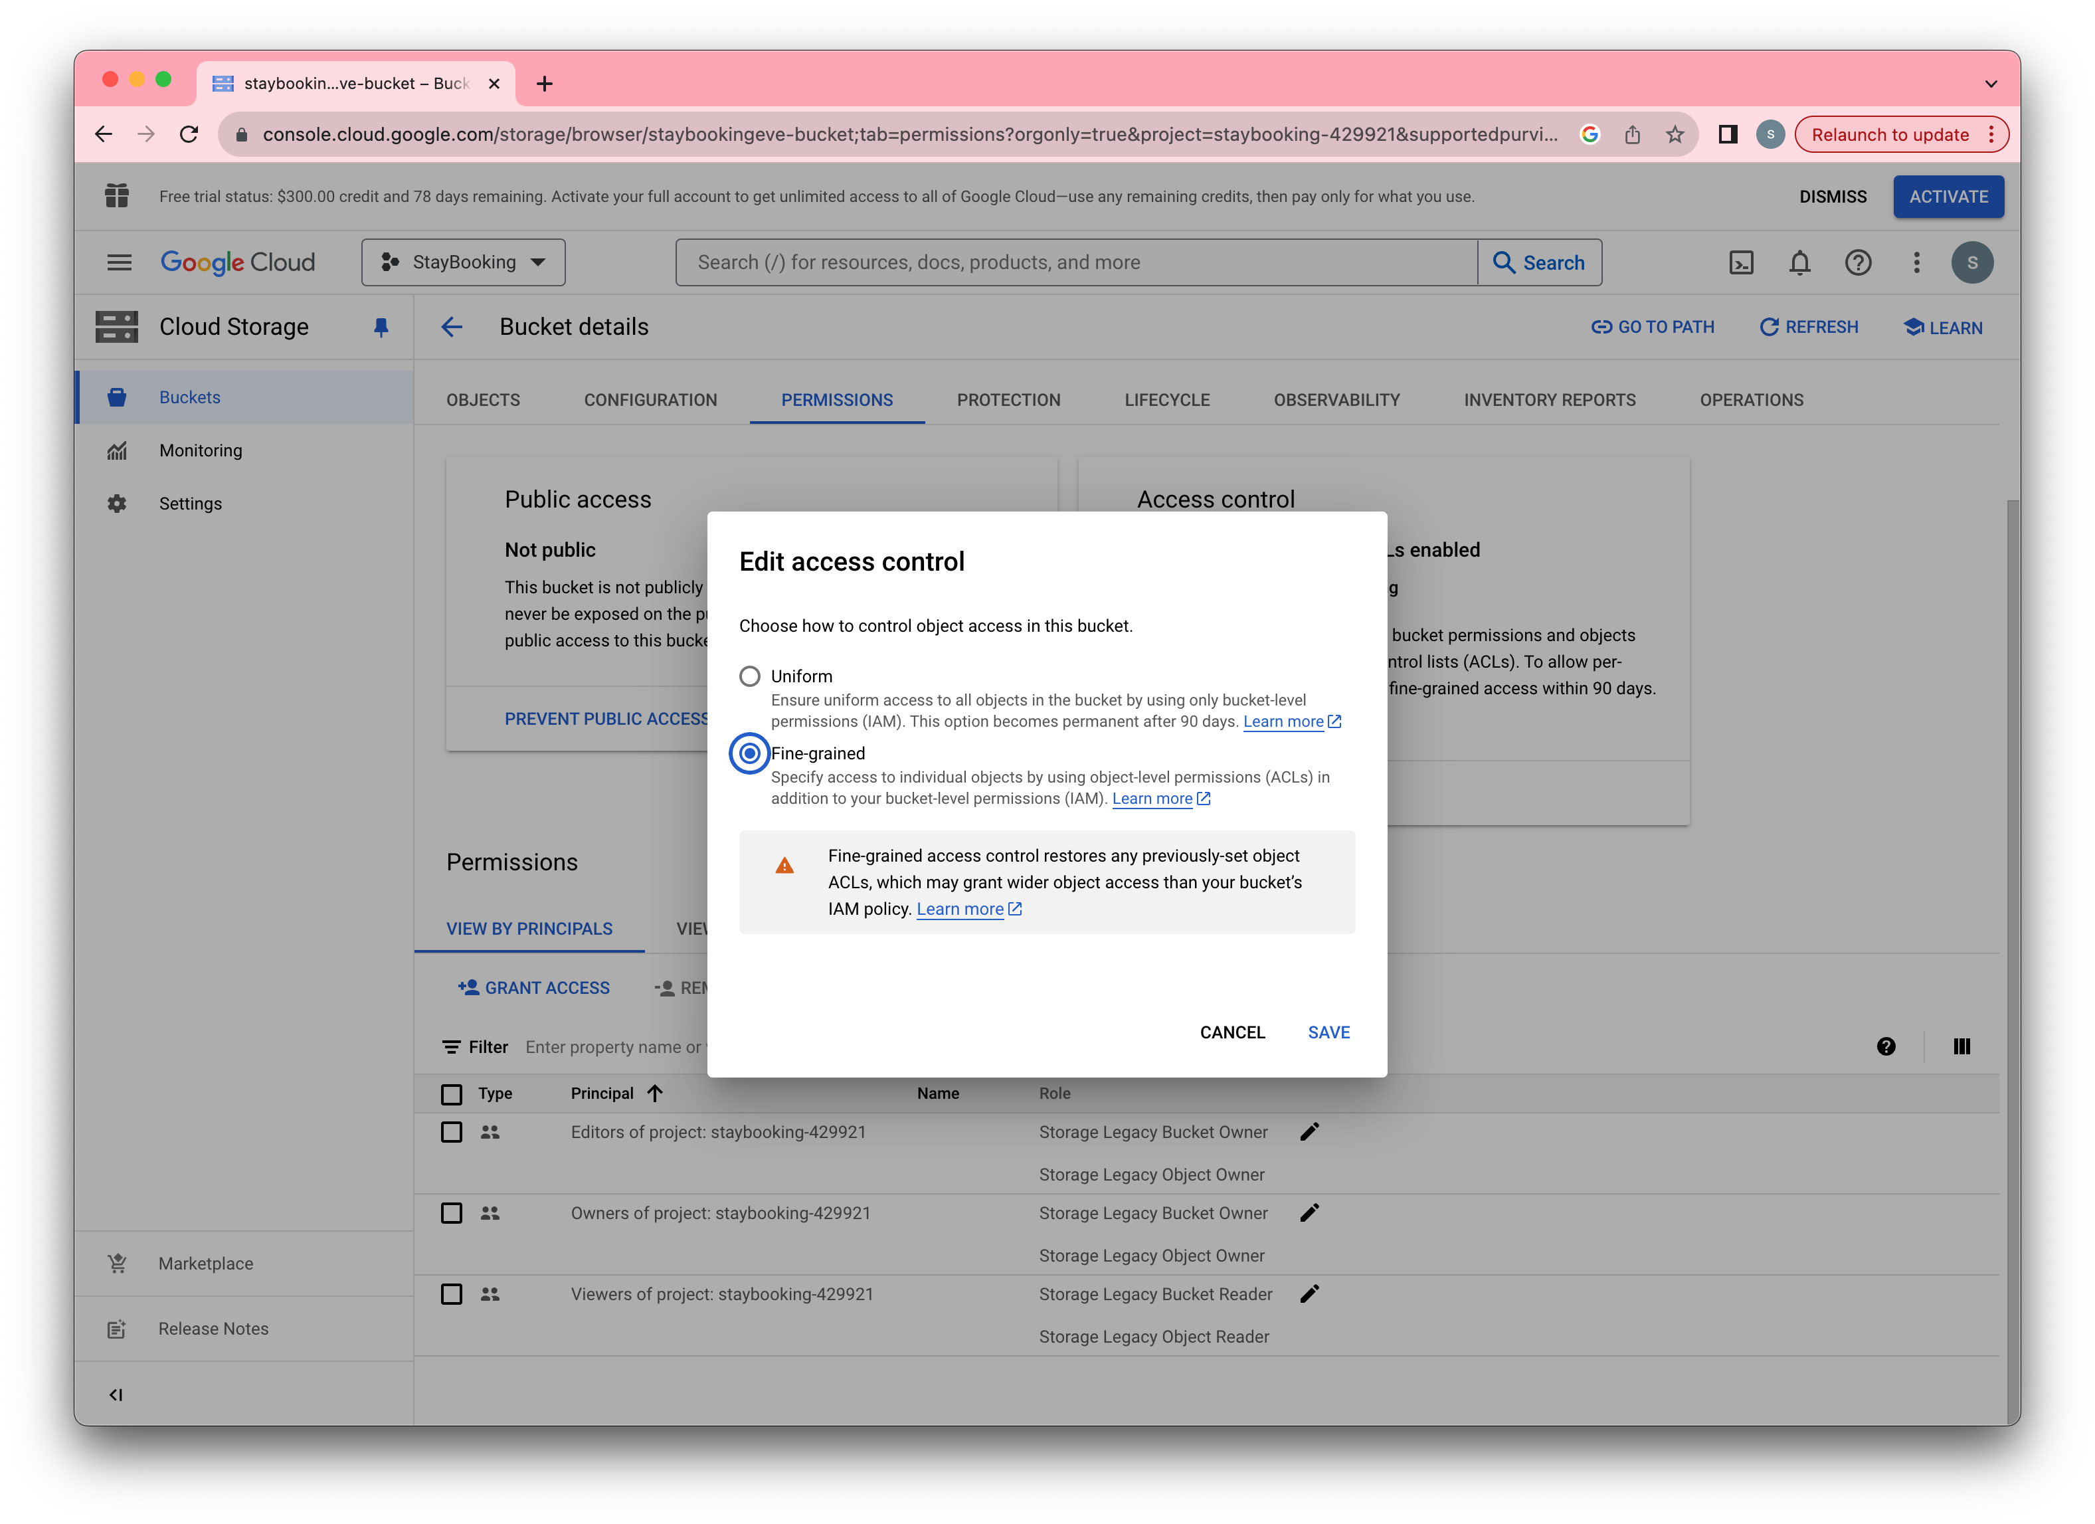Switch to the CONFIGURATION tab
This screenshot has width=2095, height=1524.
(x=649, y=399)
